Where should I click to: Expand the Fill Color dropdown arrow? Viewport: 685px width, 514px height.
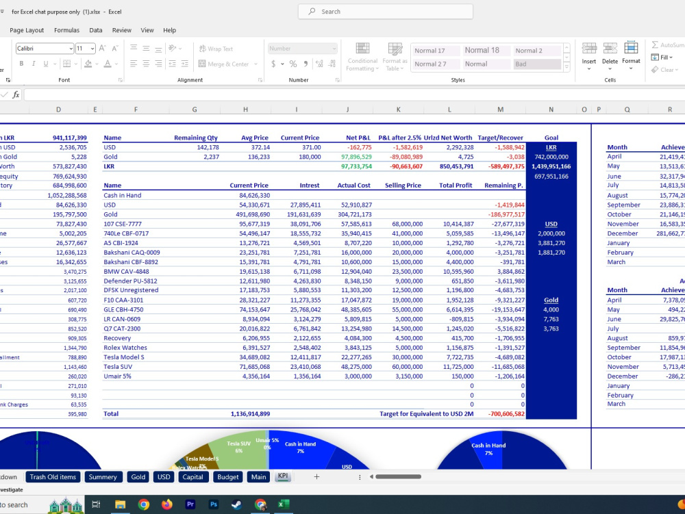(x=96, y=63)
